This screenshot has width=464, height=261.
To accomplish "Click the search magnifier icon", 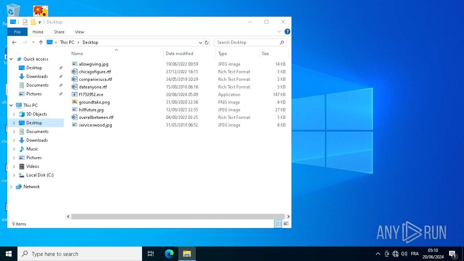I will (282, 42).
